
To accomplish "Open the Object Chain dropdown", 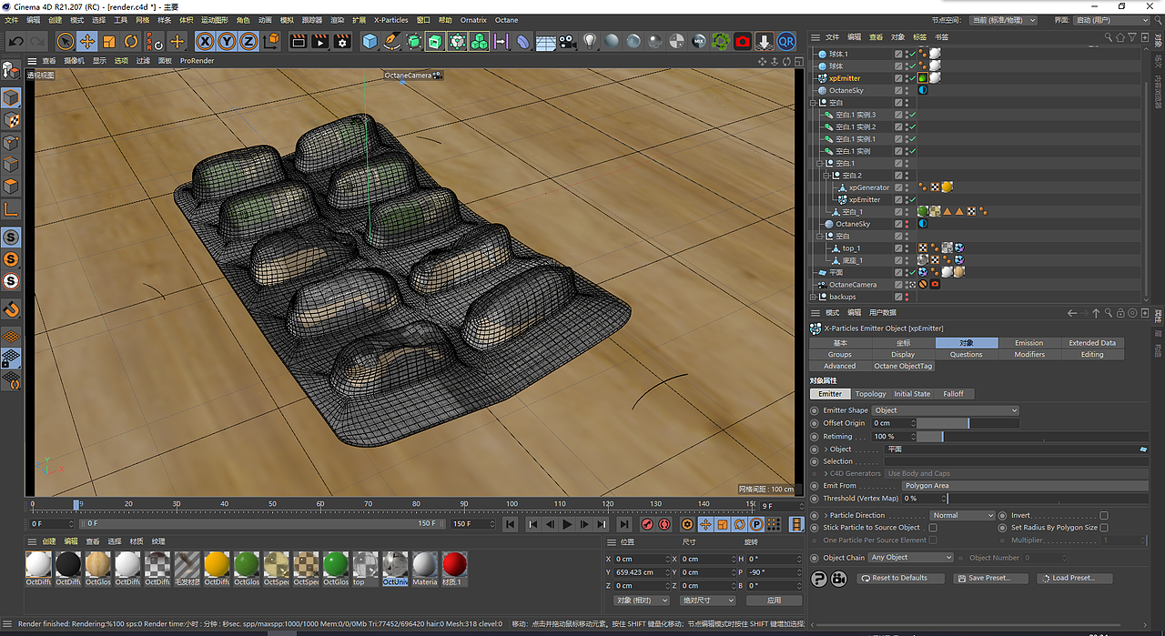I will (x=910, y=558).
